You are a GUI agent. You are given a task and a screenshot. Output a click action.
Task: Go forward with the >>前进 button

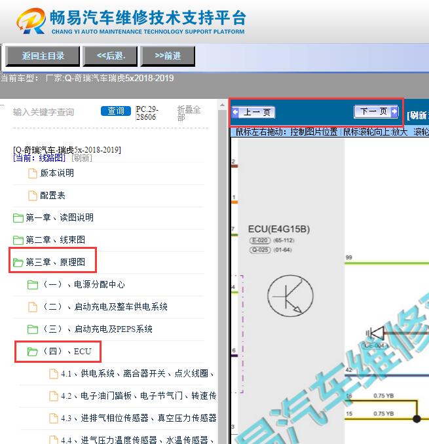click(x=168, y=56)
